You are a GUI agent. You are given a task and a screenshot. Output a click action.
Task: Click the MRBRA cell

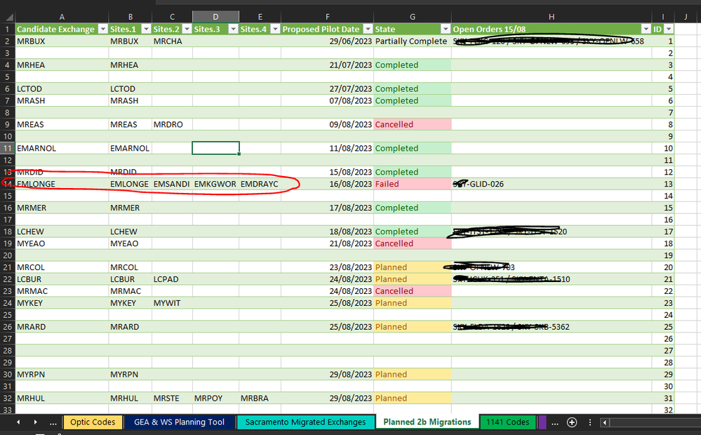260,398
